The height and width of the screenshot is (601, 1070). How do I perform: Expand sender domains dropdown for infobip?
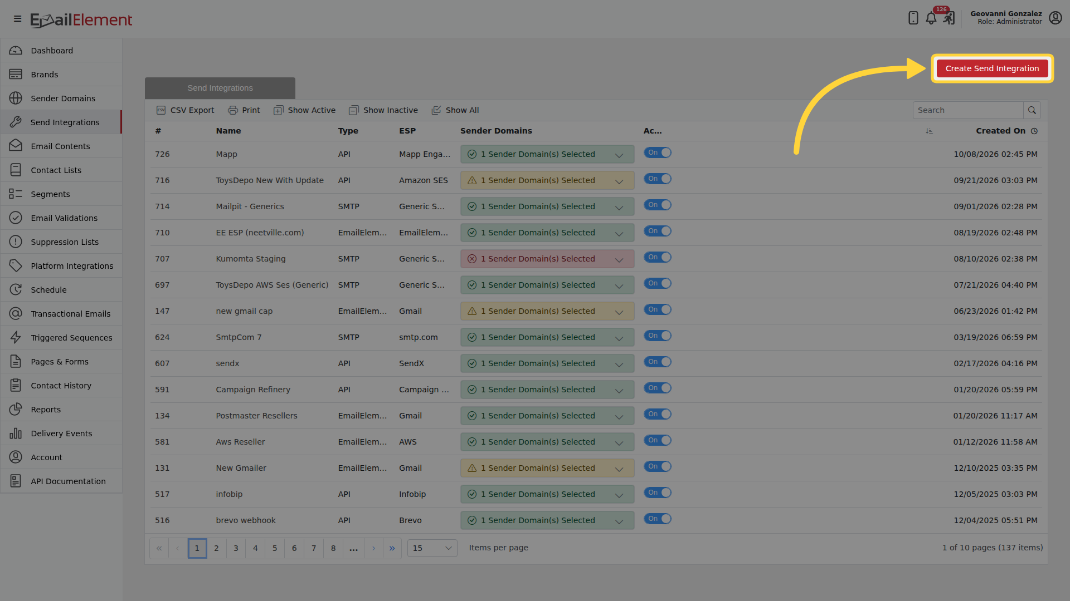pos(547,494)
